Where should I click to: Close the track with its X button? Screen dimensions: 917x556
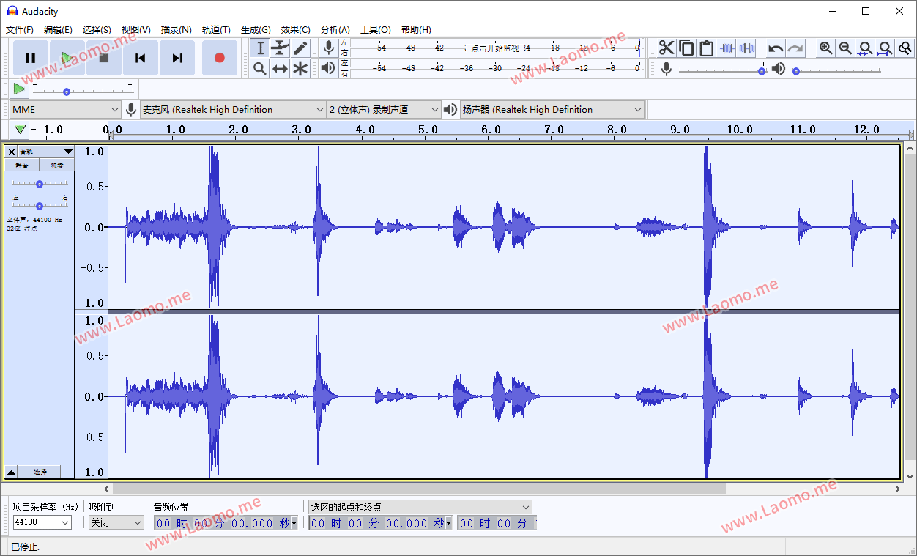[x=12, y=152]
